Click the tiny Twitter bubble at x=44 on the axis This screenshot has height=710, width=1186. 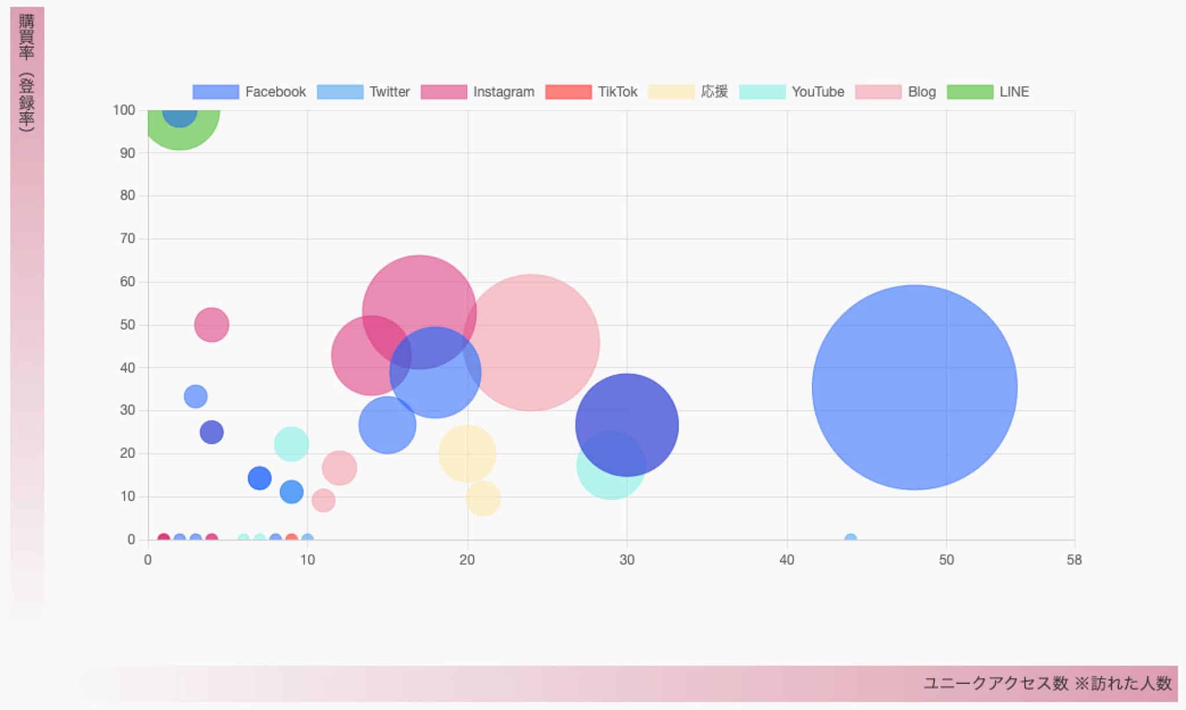tap(850, 538)
